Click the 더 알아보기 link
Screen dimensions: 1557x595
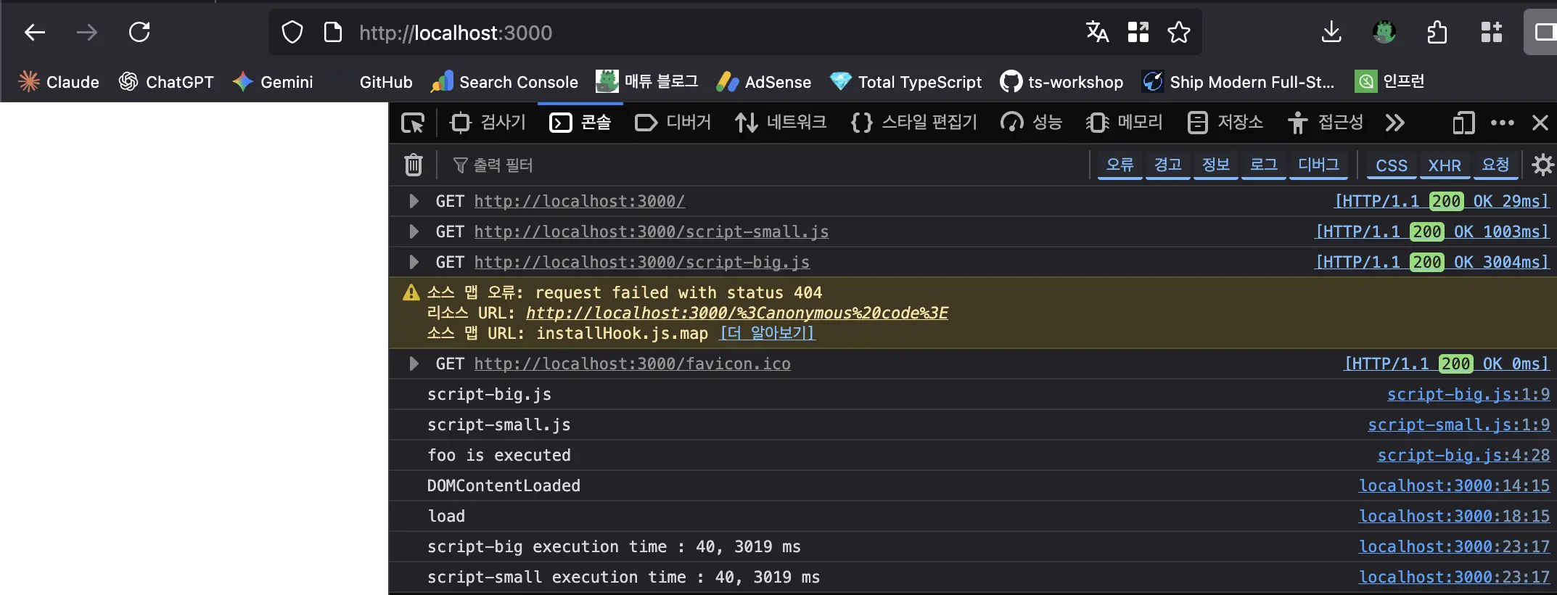click(x=767, y=333)
